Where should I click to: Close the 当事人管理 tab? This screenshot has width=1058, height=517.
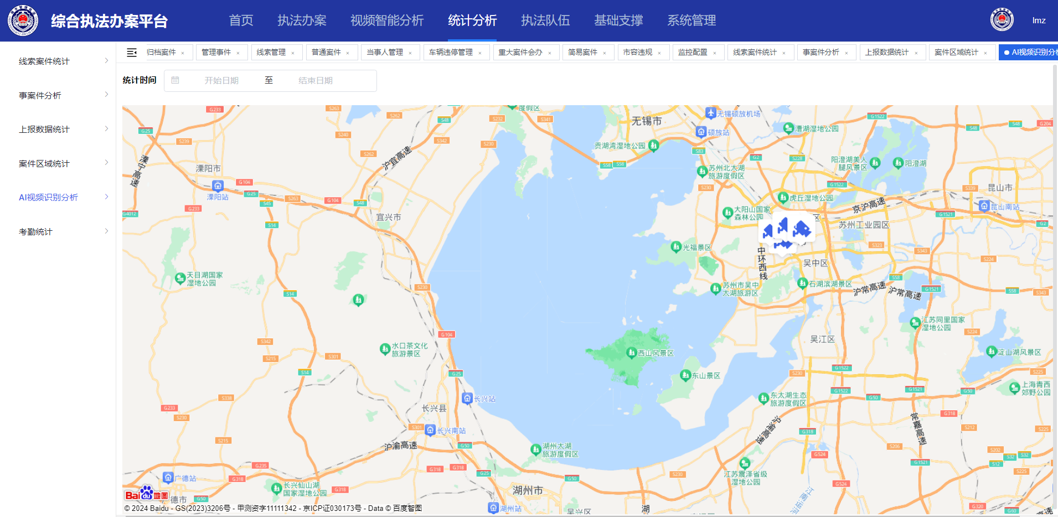tap(410, 53)
